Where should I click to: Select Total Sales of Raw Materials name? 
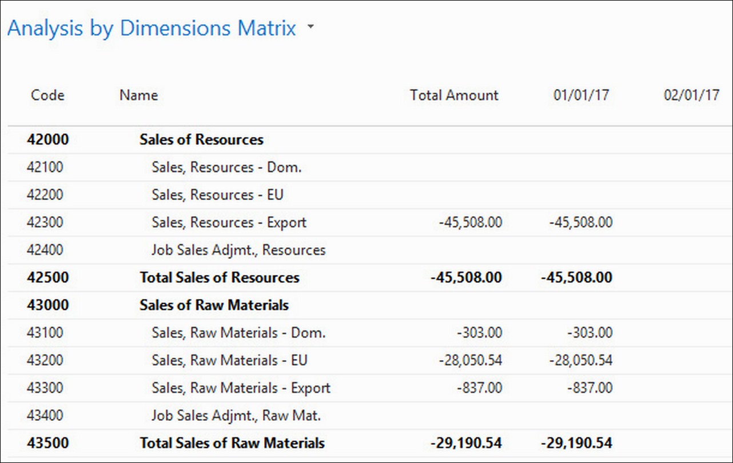232,442
